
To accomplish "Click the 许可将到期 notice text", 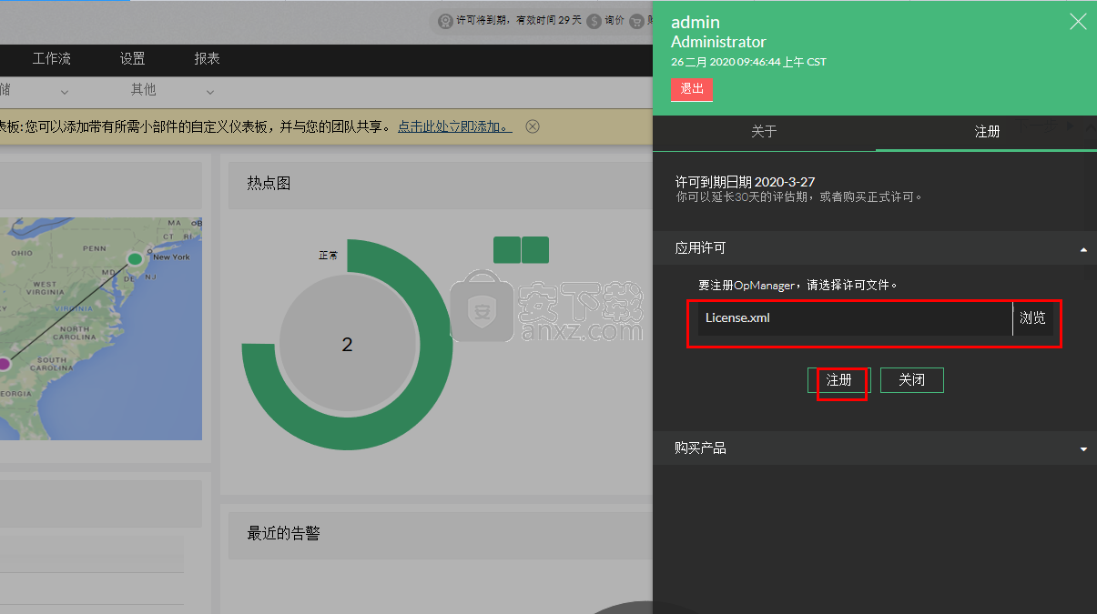I will point(519,21).
